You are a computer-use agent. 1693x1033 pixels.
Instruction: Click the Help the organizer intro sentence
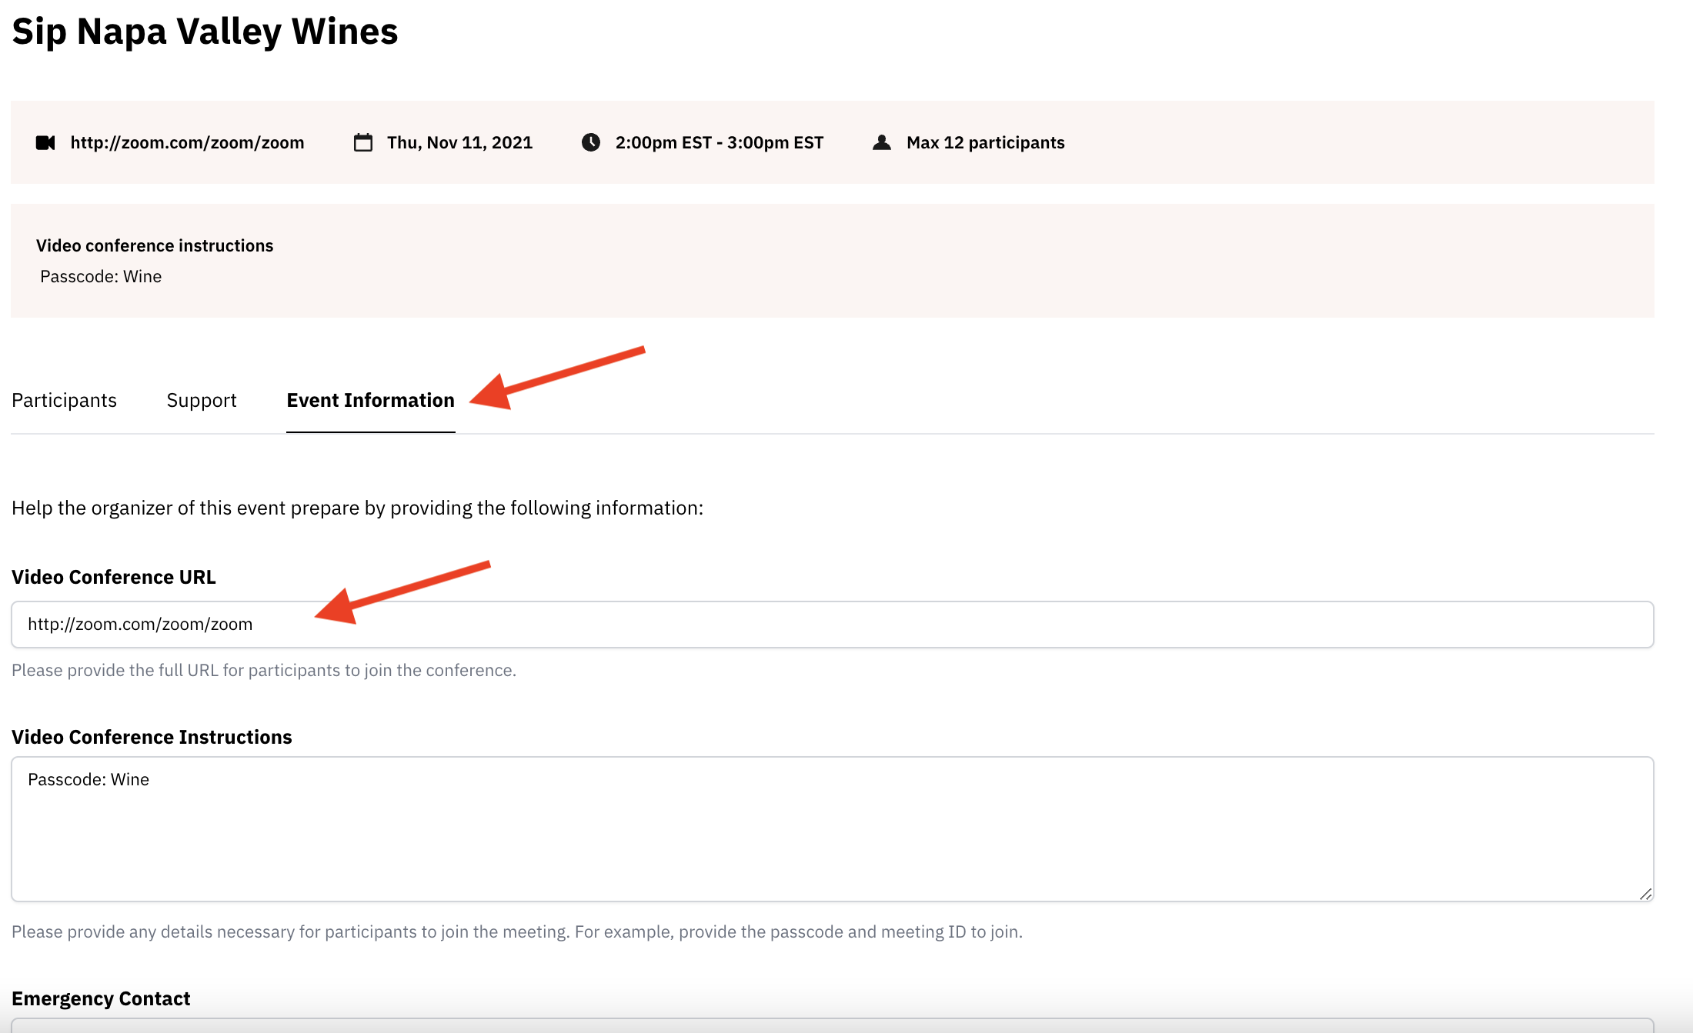(358, 508)
